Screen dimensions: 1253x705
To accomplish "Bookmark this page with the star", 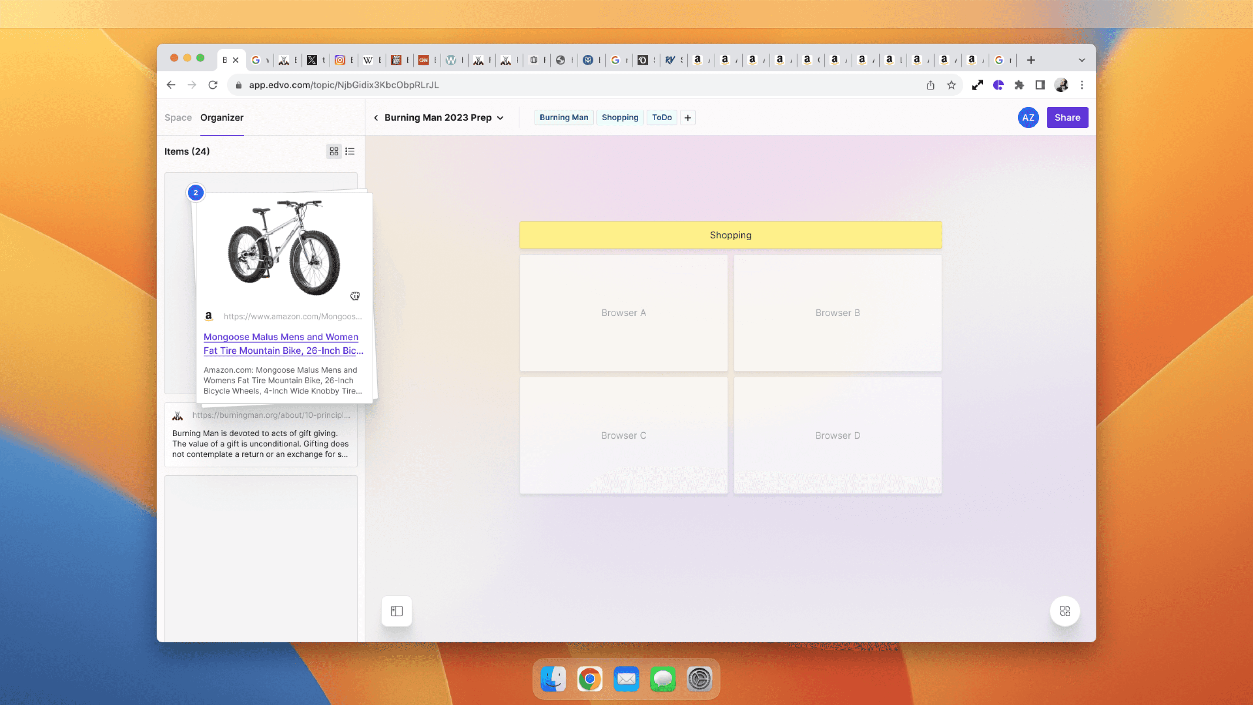I will click(951, 85).
